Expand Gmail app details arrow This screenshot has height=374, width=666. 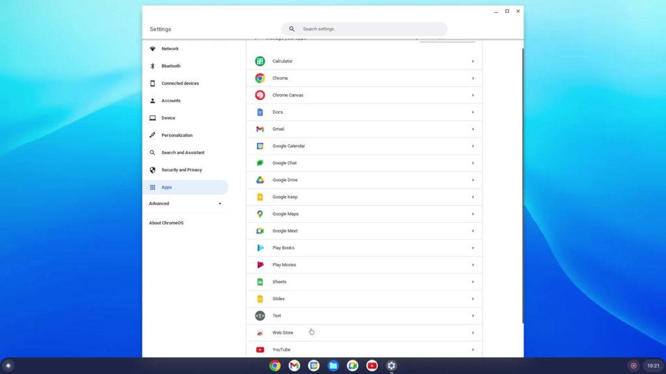(x=473, y=129)
